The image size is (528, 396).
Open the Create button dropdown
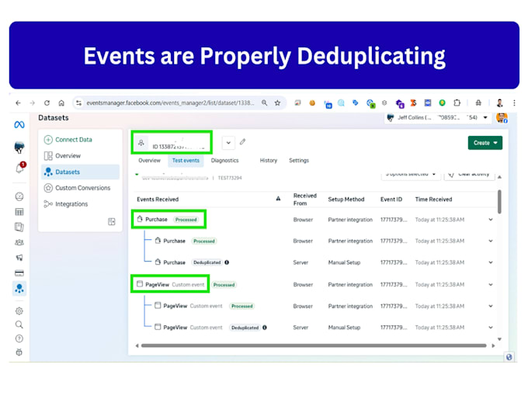point(485,143)
